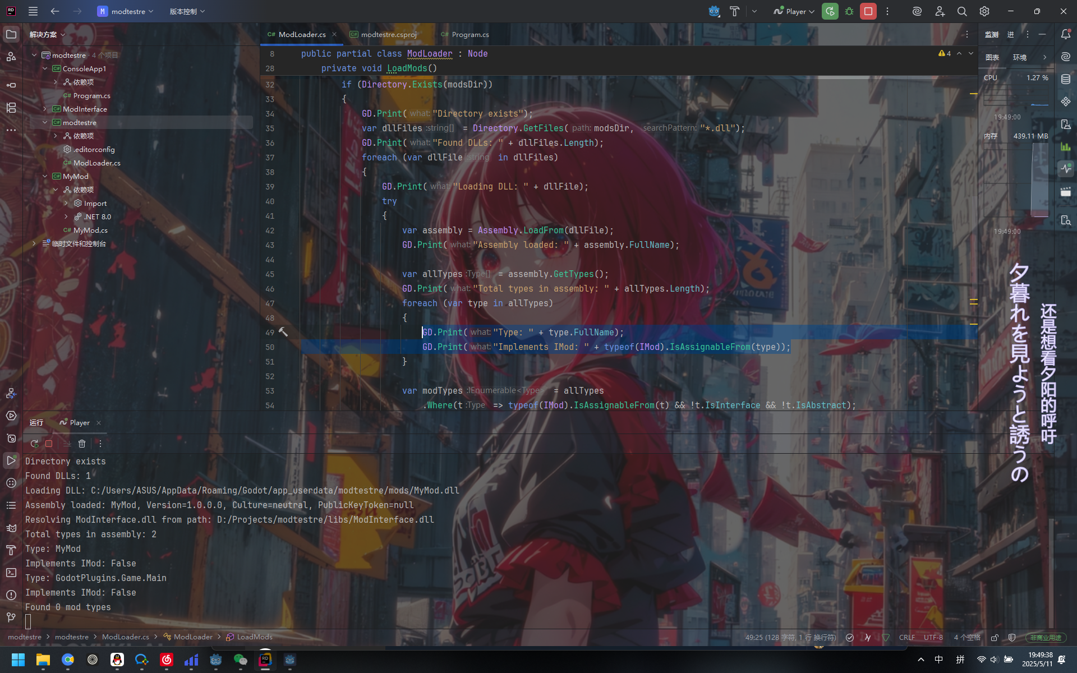Expand the ModInterface project node
Image resolution: width=1077 pixels, height=673 pixels.
[x=45, y=109]
